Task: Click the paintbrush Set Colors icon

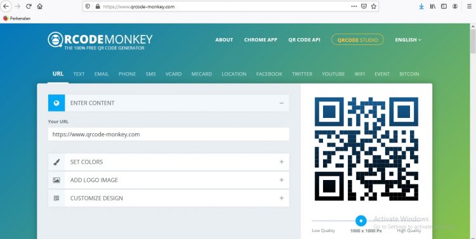Action: (x=56, y=162)
